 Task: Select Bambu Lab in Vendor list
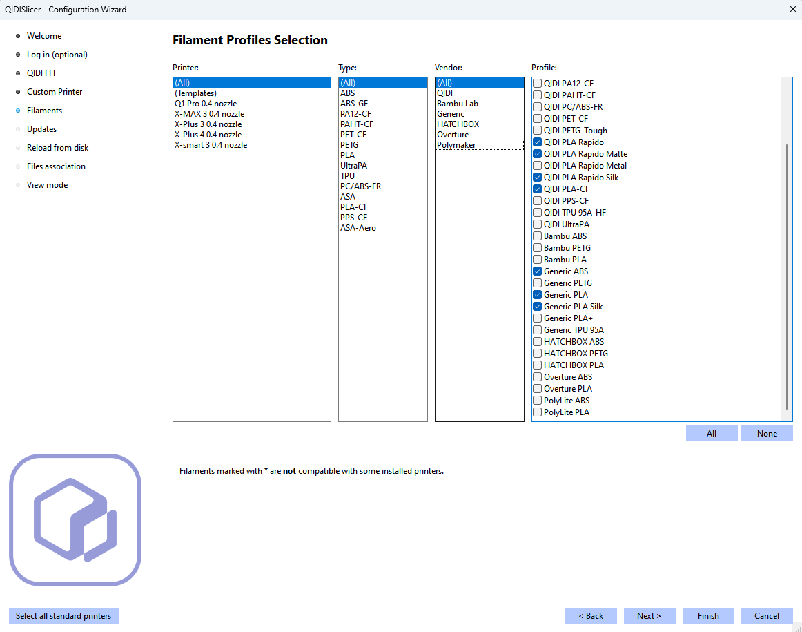pyautogui.click(x=457, y=104)
